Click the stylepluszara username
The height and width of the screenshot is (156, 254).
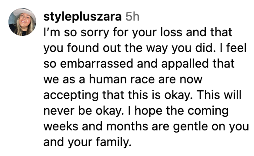83,17
